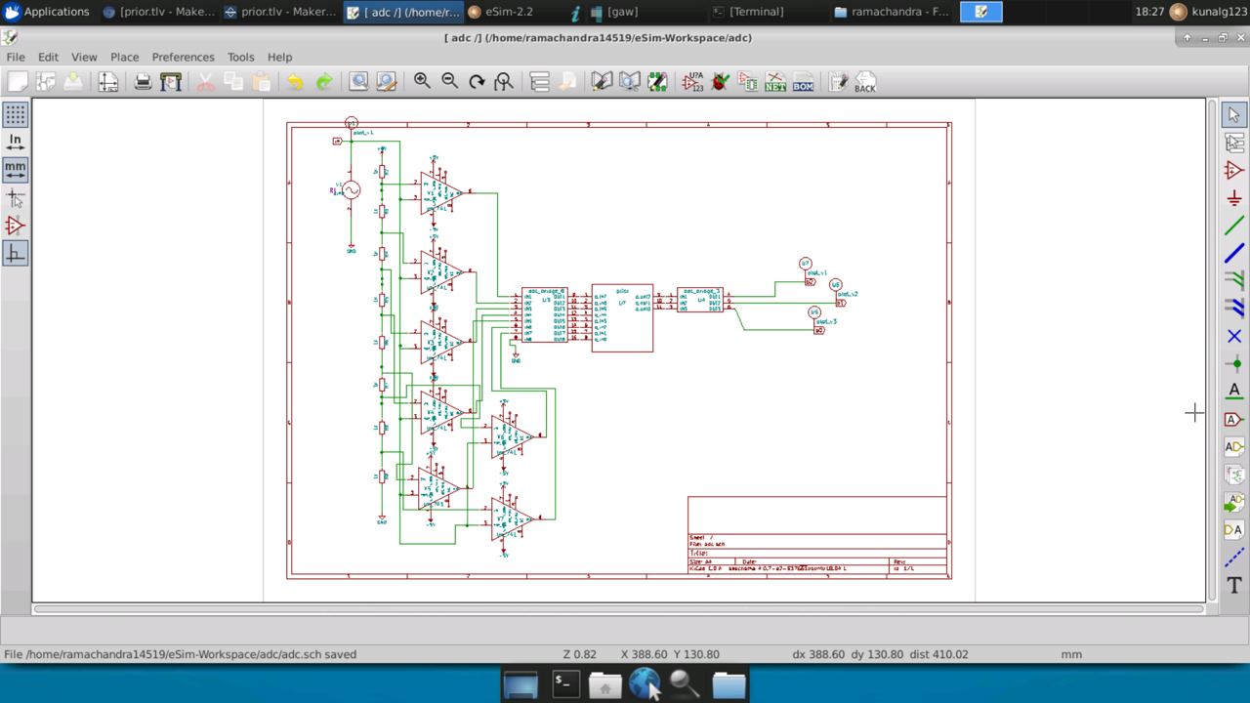The width and height of the screenshot is (1250, 703).
Task: Activate the Place Junction tool
Action: (1233, 363)
